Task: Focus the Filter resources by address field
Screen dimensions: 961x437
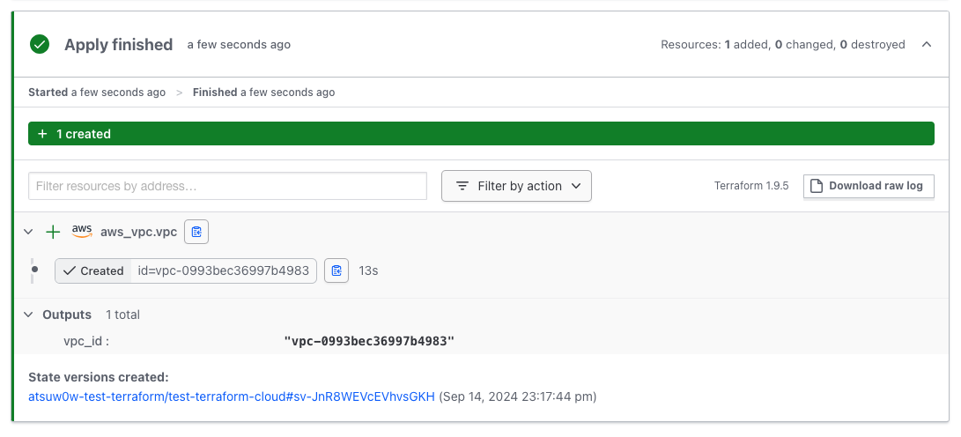Action: point(227,186)
